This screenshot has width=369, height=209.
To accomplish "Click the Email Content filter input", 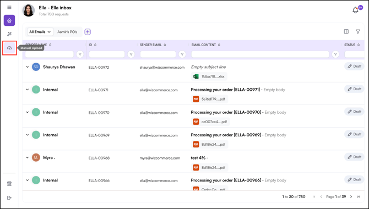I will 260,54.
